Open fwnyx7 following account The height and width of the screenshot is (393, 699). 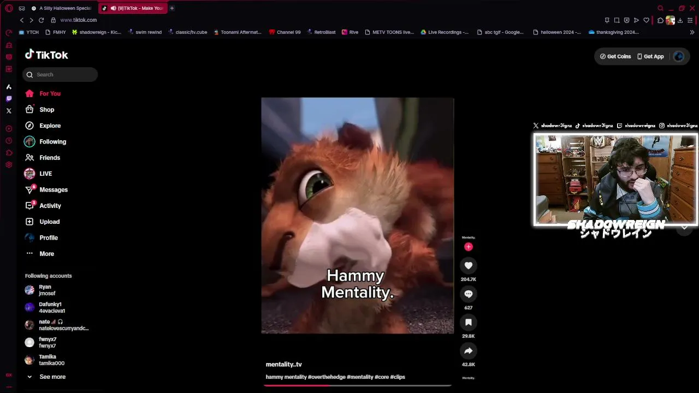coord(40,342)
